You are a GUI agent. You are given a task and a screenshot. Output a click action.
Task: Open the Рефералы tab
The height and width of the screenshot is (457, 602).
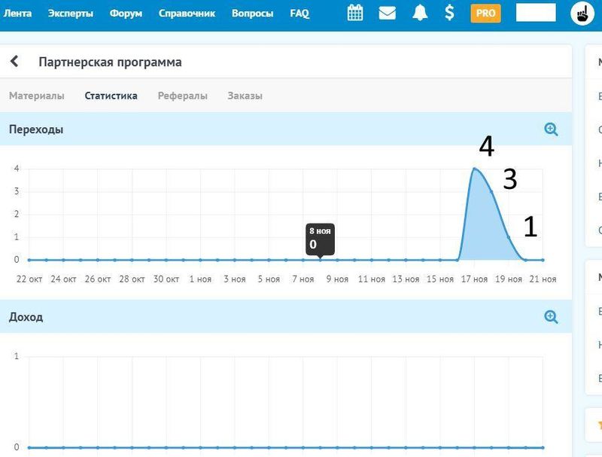pyautogui.click(x=182, y=96)
